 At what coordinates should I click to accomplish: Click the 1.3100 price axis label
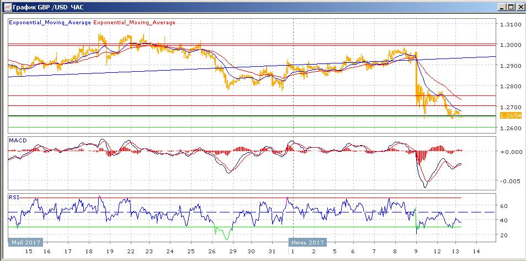pos(510,25)
